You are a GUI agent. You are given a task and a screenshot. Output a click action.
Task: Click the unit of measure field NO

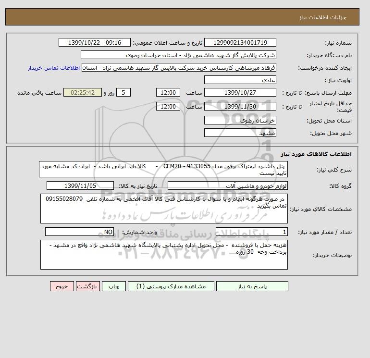79,232
